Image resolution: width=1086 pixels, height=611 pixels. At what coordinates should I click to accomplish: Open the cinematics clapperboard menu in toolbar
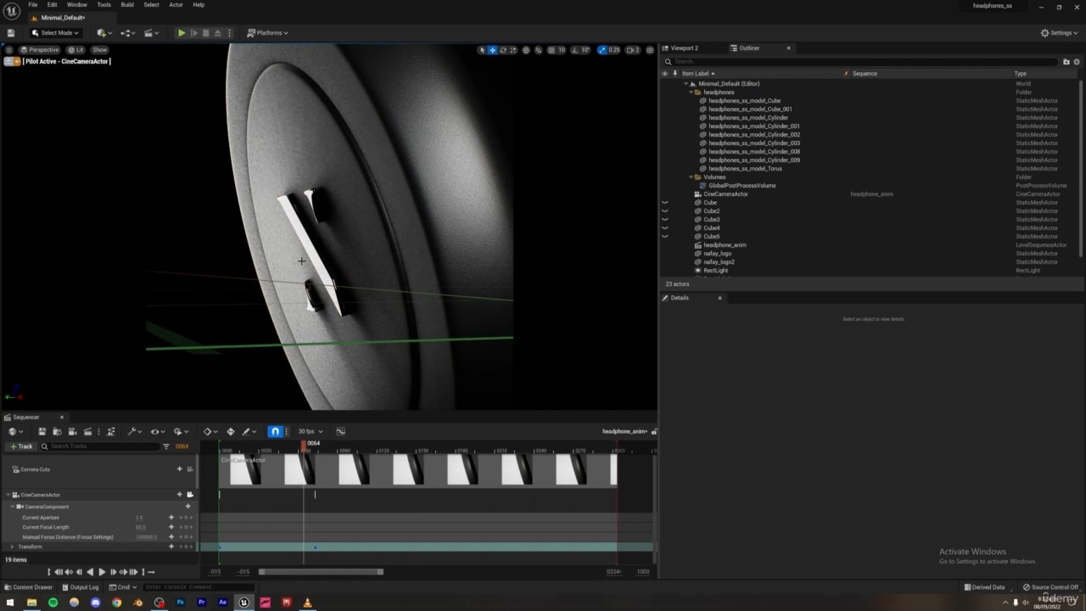[x=151, y=33]
